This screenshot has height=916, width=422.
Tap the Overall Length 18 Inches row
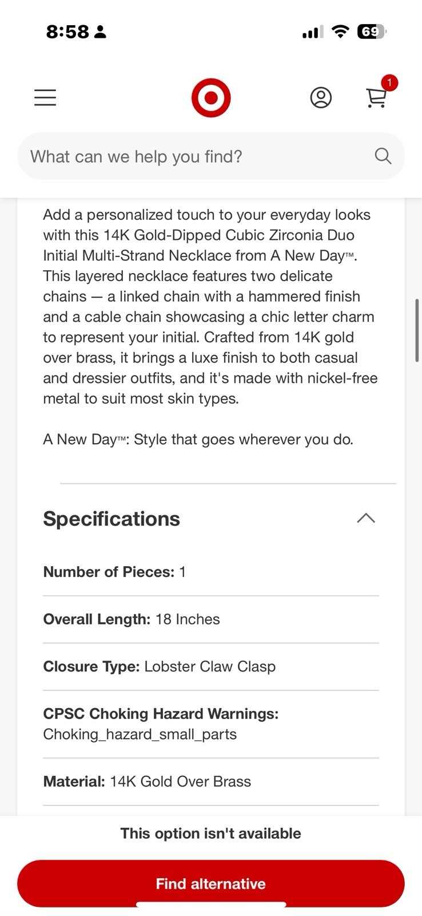(x=211, y=619)
